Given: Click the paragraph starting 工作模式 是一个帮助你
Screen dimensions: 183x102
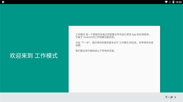Looking at the screenshot, I should 113,36.
